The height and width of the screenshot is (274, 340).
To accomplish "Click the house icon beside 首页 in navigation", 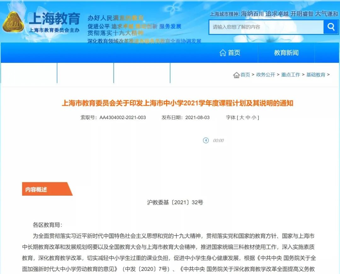I will coord(224,53).
